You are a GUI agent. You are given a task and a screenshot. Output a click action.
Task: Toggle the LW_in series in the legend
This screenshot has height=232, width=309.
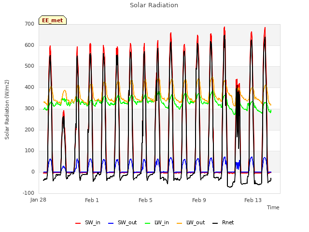pos(157,223)
